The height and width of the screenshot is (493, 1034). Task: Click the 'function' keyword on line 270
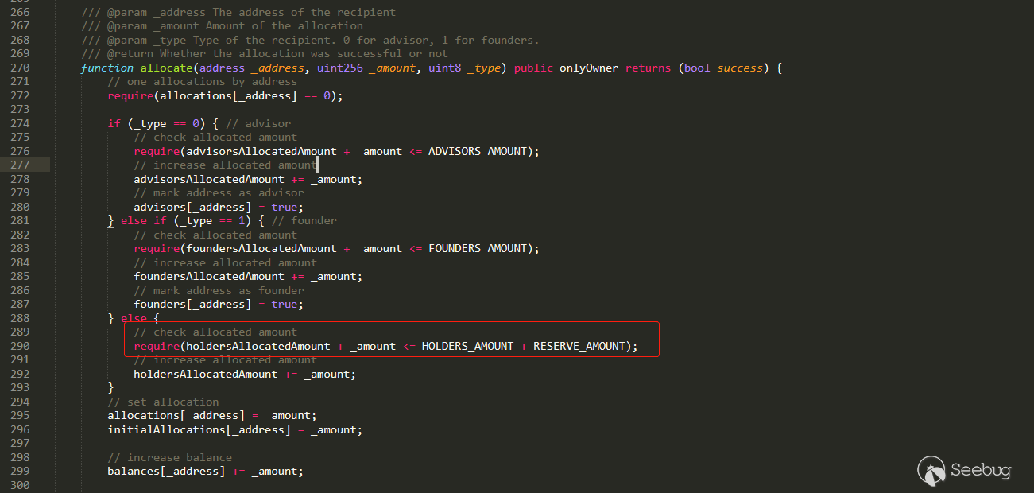[107, 68]
